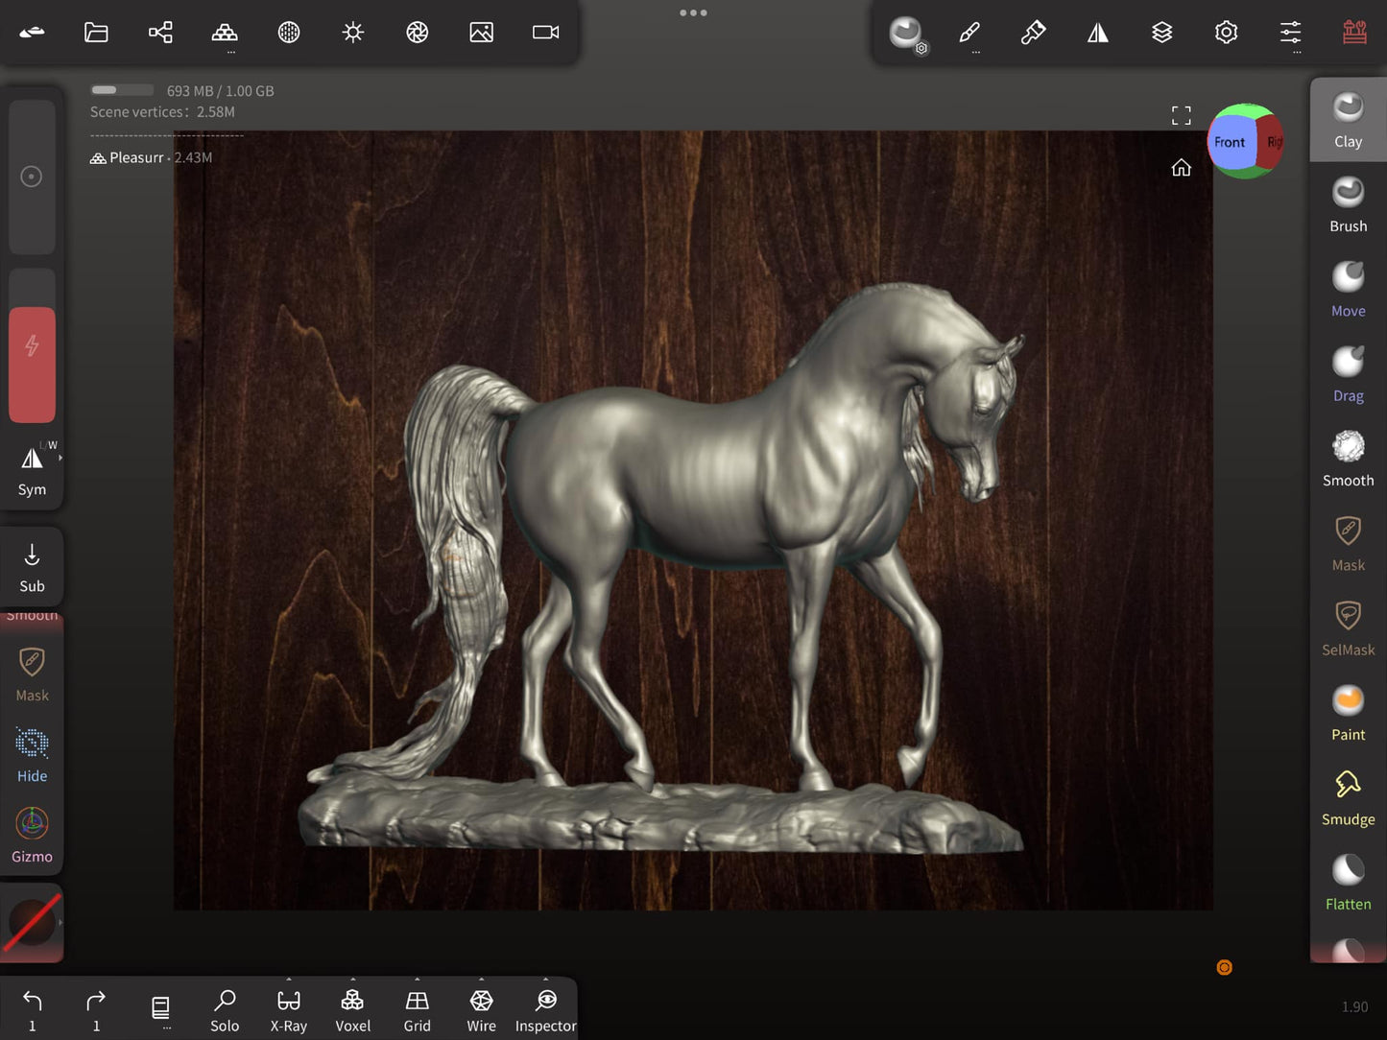This screenshot has width=1387, height=1040.
Task: Reset camera with the Home button
Action: coord(1182,168)
